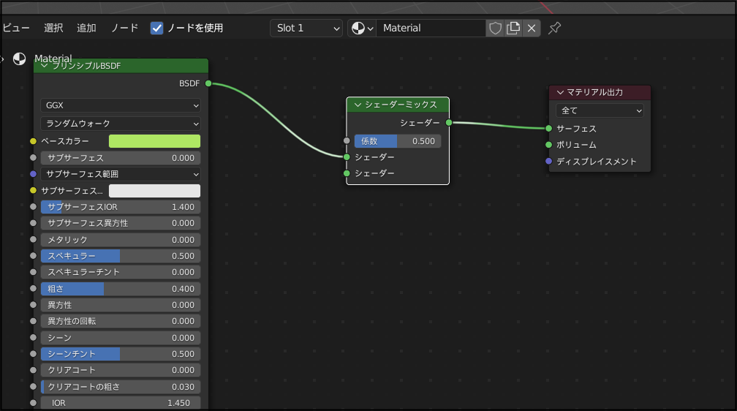Click the サブサーフェス範囲 purple socket
Image resolution: width=737 pixels, height=411 pixels.
(33, 174)
